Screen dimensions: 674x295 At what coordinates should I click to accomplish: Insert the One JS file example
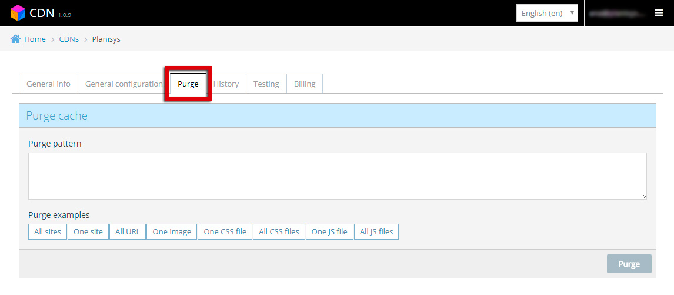pos(329,231)
